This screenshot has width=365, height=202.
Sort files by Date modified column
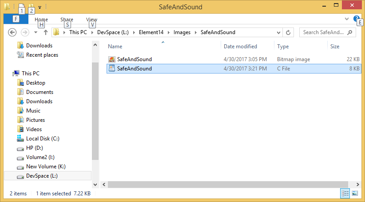(x=240, y=47)
